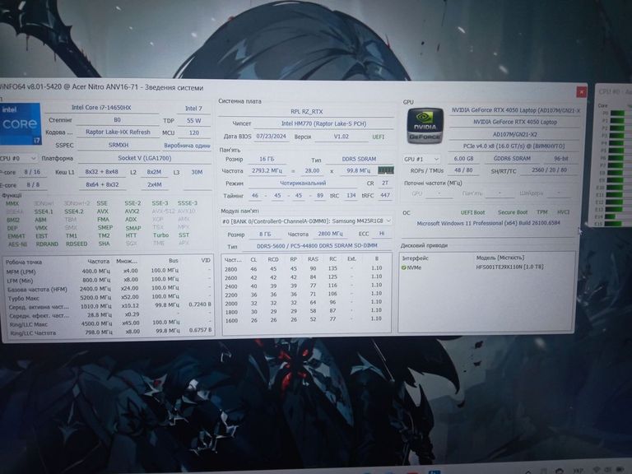Click the 'UEFI' label next to BIOS version
The image size is (632, 474).
[x=378, y=137]
